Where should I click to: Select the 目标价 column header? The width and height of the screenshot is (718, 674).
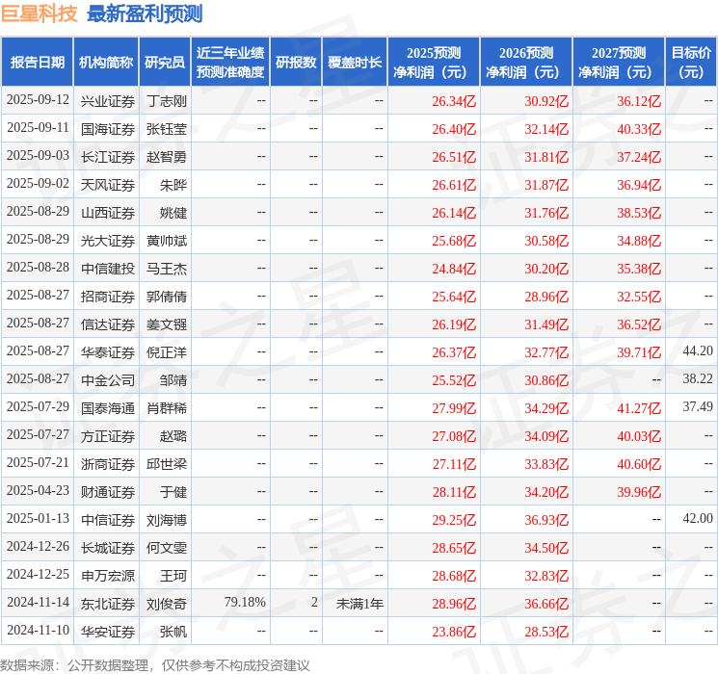tap(691, 63)
